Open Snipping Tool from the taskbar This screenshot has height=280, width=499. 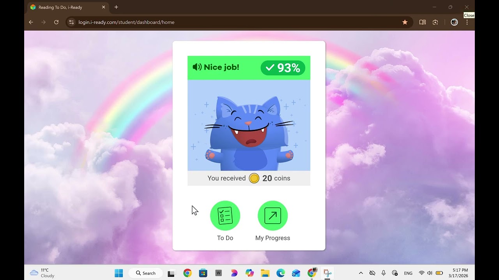[327, 273]
